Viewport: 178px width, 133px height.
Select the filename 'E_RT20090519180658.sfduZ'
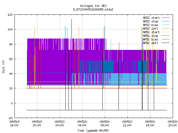click(93, 9)
